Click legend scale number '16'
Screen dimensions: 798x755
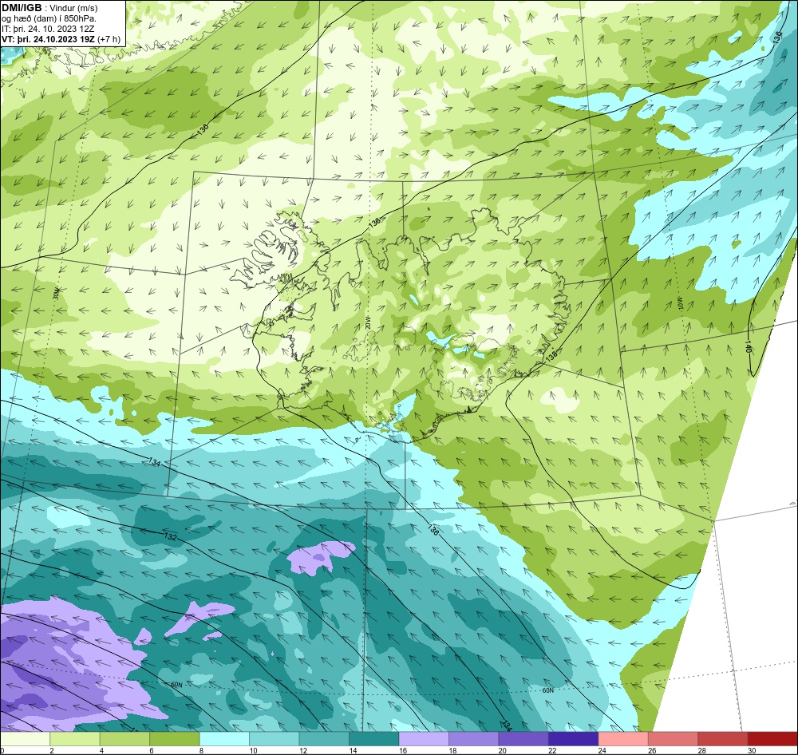tap(402, 750)
